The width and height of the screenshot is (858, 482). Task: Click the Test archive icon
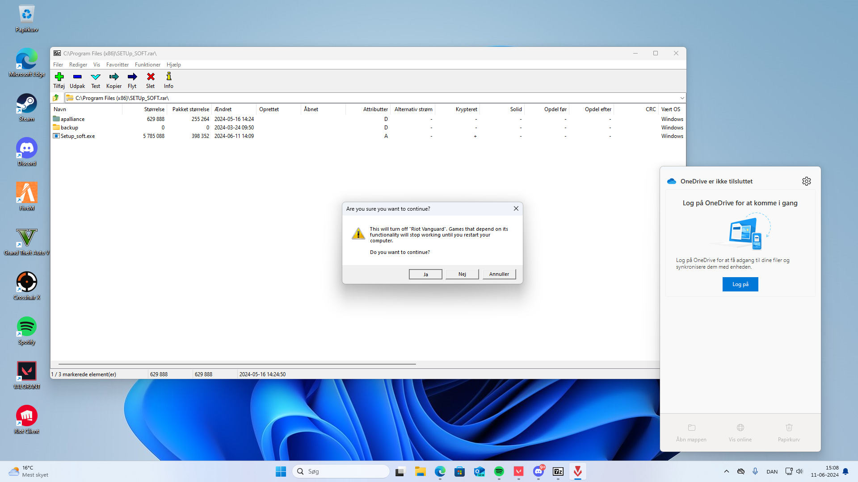pos(96,77)
